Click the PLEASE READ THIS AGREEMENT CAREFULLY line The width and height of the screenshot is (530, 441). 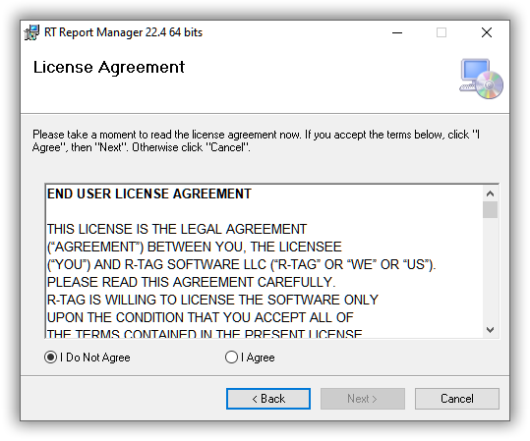(191, 282)
